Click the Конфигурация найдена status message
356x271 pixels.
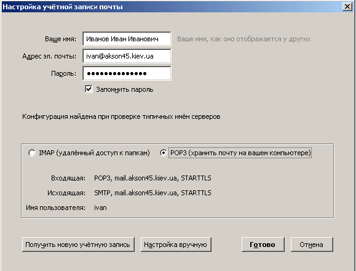[121, 116]
